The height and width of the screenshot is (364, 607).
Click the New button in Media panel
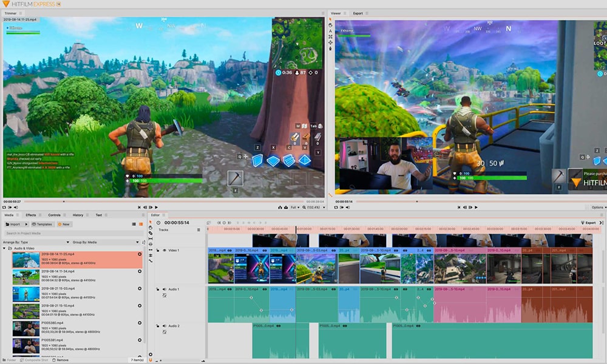pyautogui.click(x=64, y=224)
